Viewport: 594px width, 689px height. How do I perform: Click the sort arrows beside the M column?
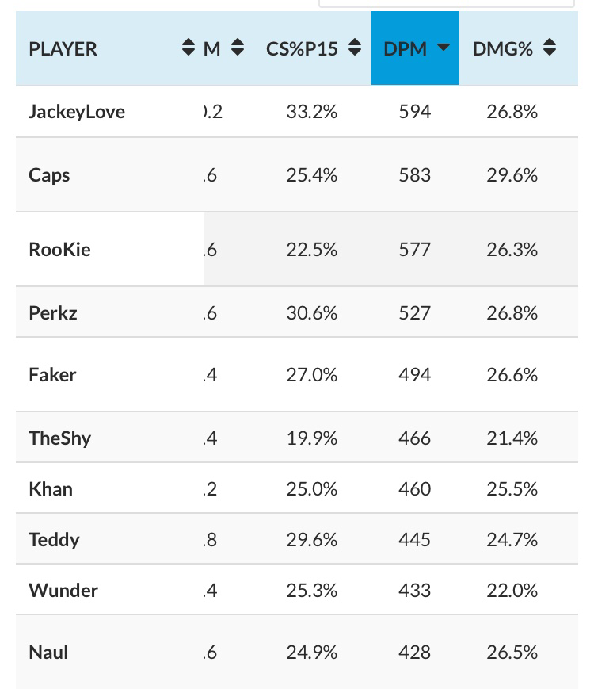point(238,47)
